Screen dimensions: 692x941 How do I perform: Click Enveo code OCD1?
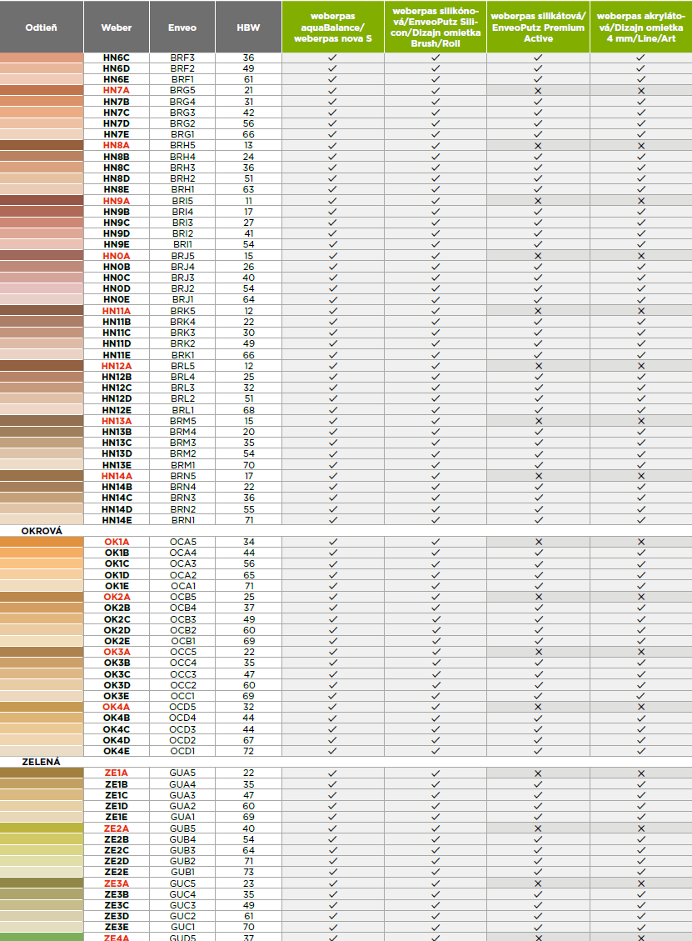pos(182,751)
